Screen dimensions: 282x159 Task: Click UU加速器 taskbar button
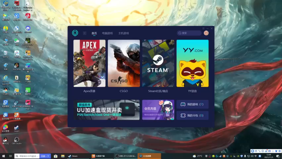[149, 156]
